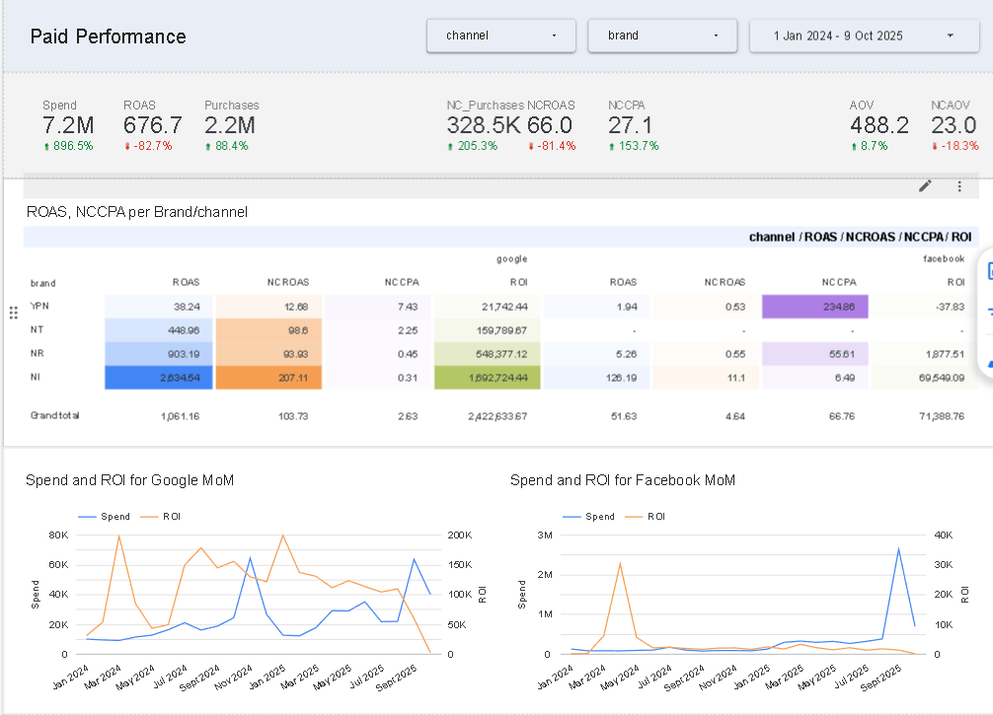Select the NC_Purchases 328.5K scorecard value
The image size is (993, 715).
pyautogui.click(x=484, y=125)
